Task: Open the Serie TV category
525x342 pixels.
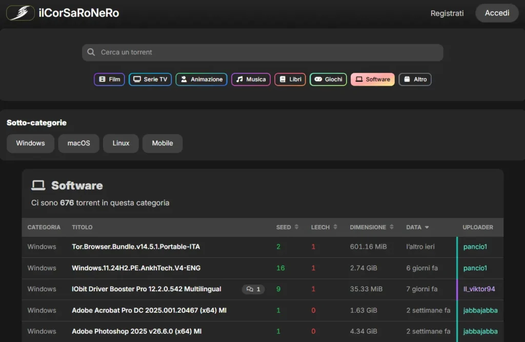Action: (x=150, y=79)
